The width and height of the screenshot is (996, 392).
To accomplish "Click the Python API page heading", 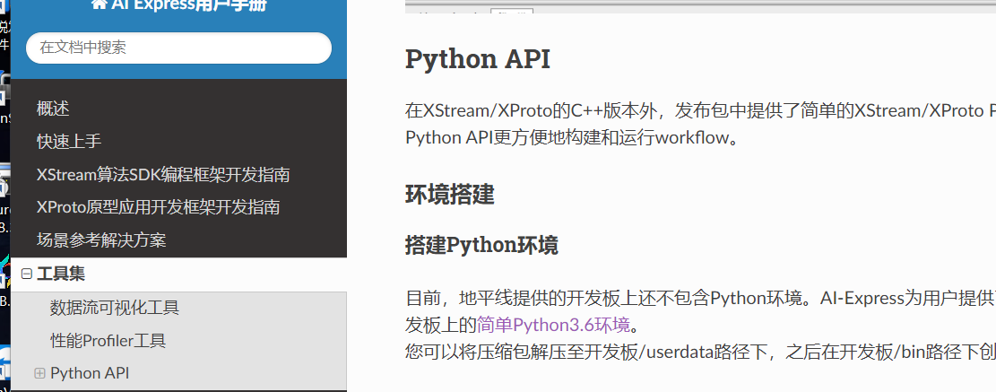I will click(477, 59).
